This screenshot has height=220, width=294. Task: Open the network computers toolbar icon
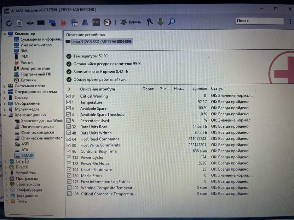click(53, 23)
